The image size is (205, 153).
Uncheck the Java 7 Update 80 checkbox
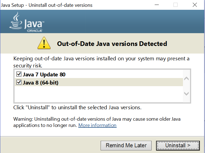(19, 74)
